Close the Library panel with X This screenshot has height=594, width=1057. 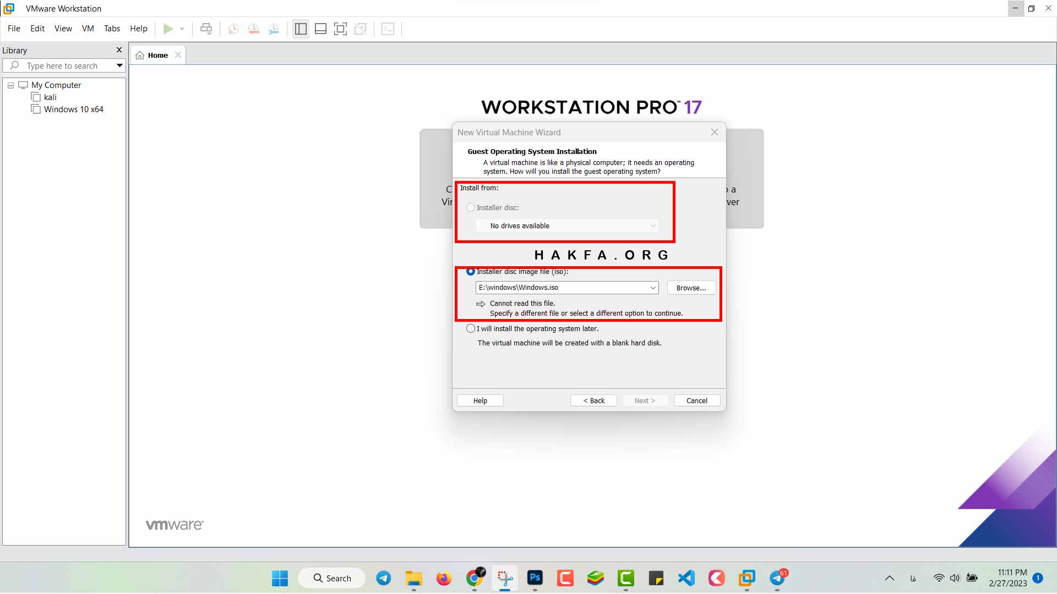coord(119,50)
